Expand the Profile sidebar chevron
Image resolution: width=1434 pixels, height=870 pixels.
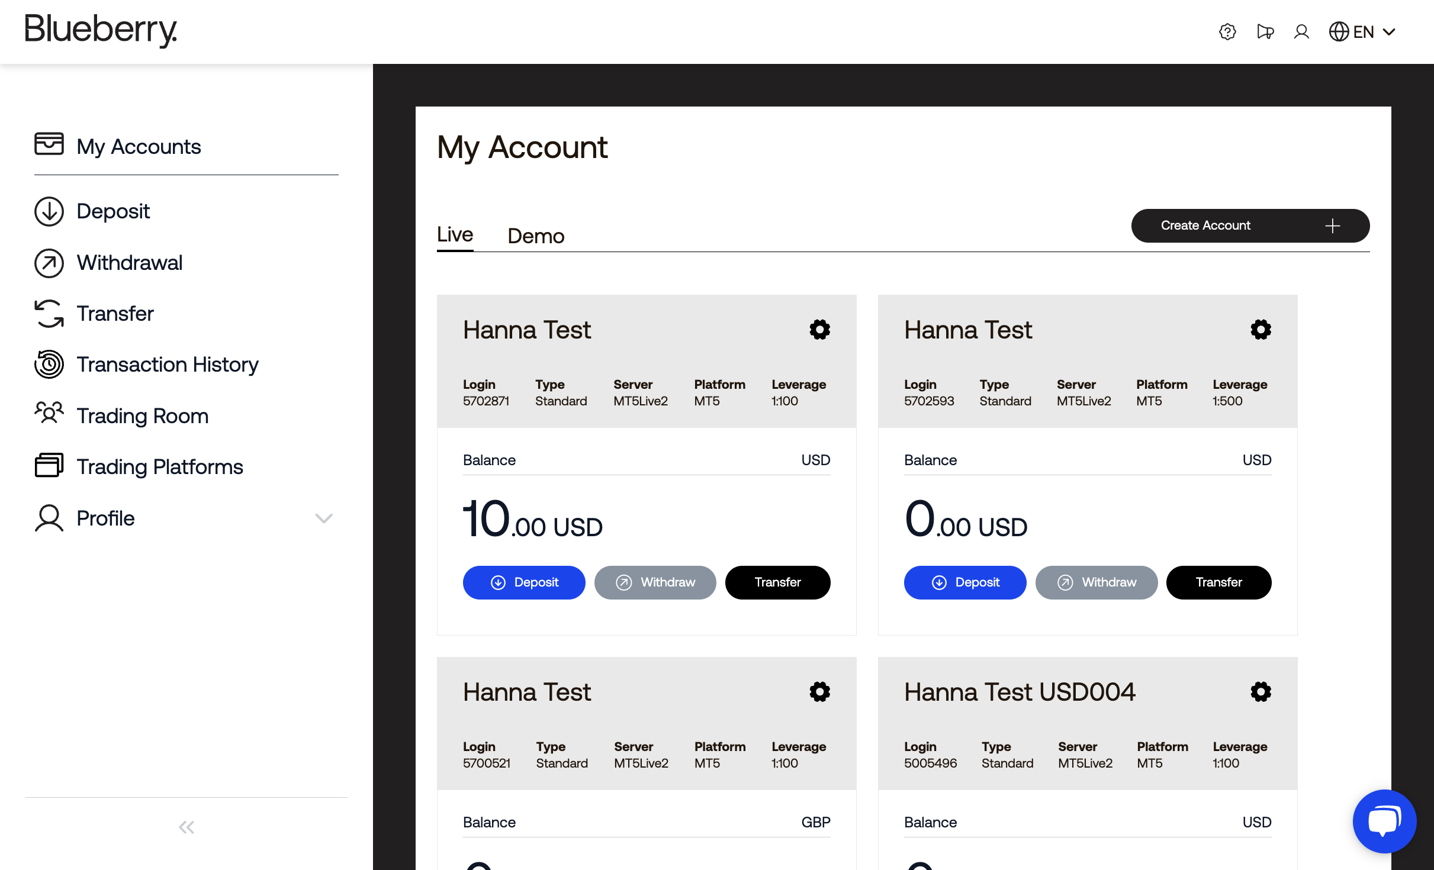324,518
